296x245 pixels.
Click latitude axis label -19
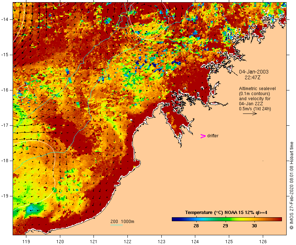coord(5,196)
